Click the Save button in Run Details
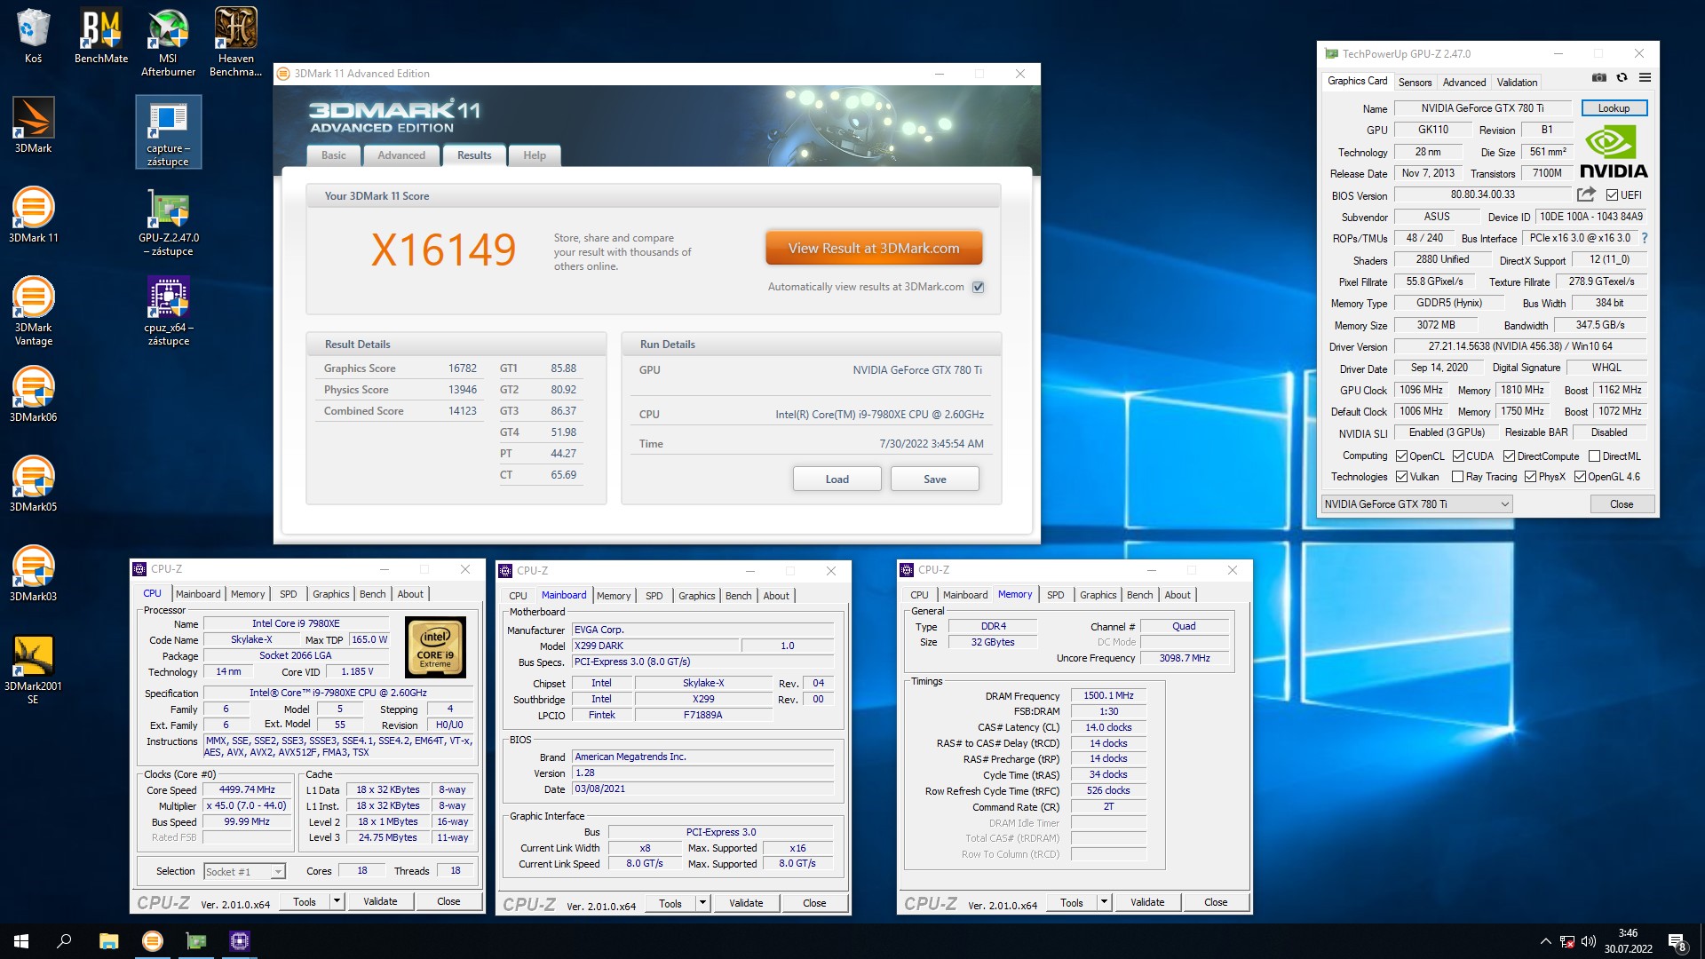 tap(934, 479)
